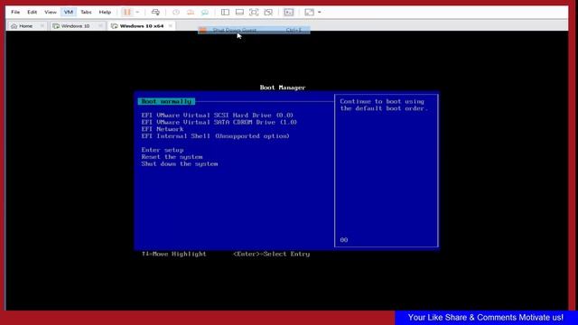Expand the power options dropdown arrow
Screen dimensions: 578x325
tap(137, 12)
